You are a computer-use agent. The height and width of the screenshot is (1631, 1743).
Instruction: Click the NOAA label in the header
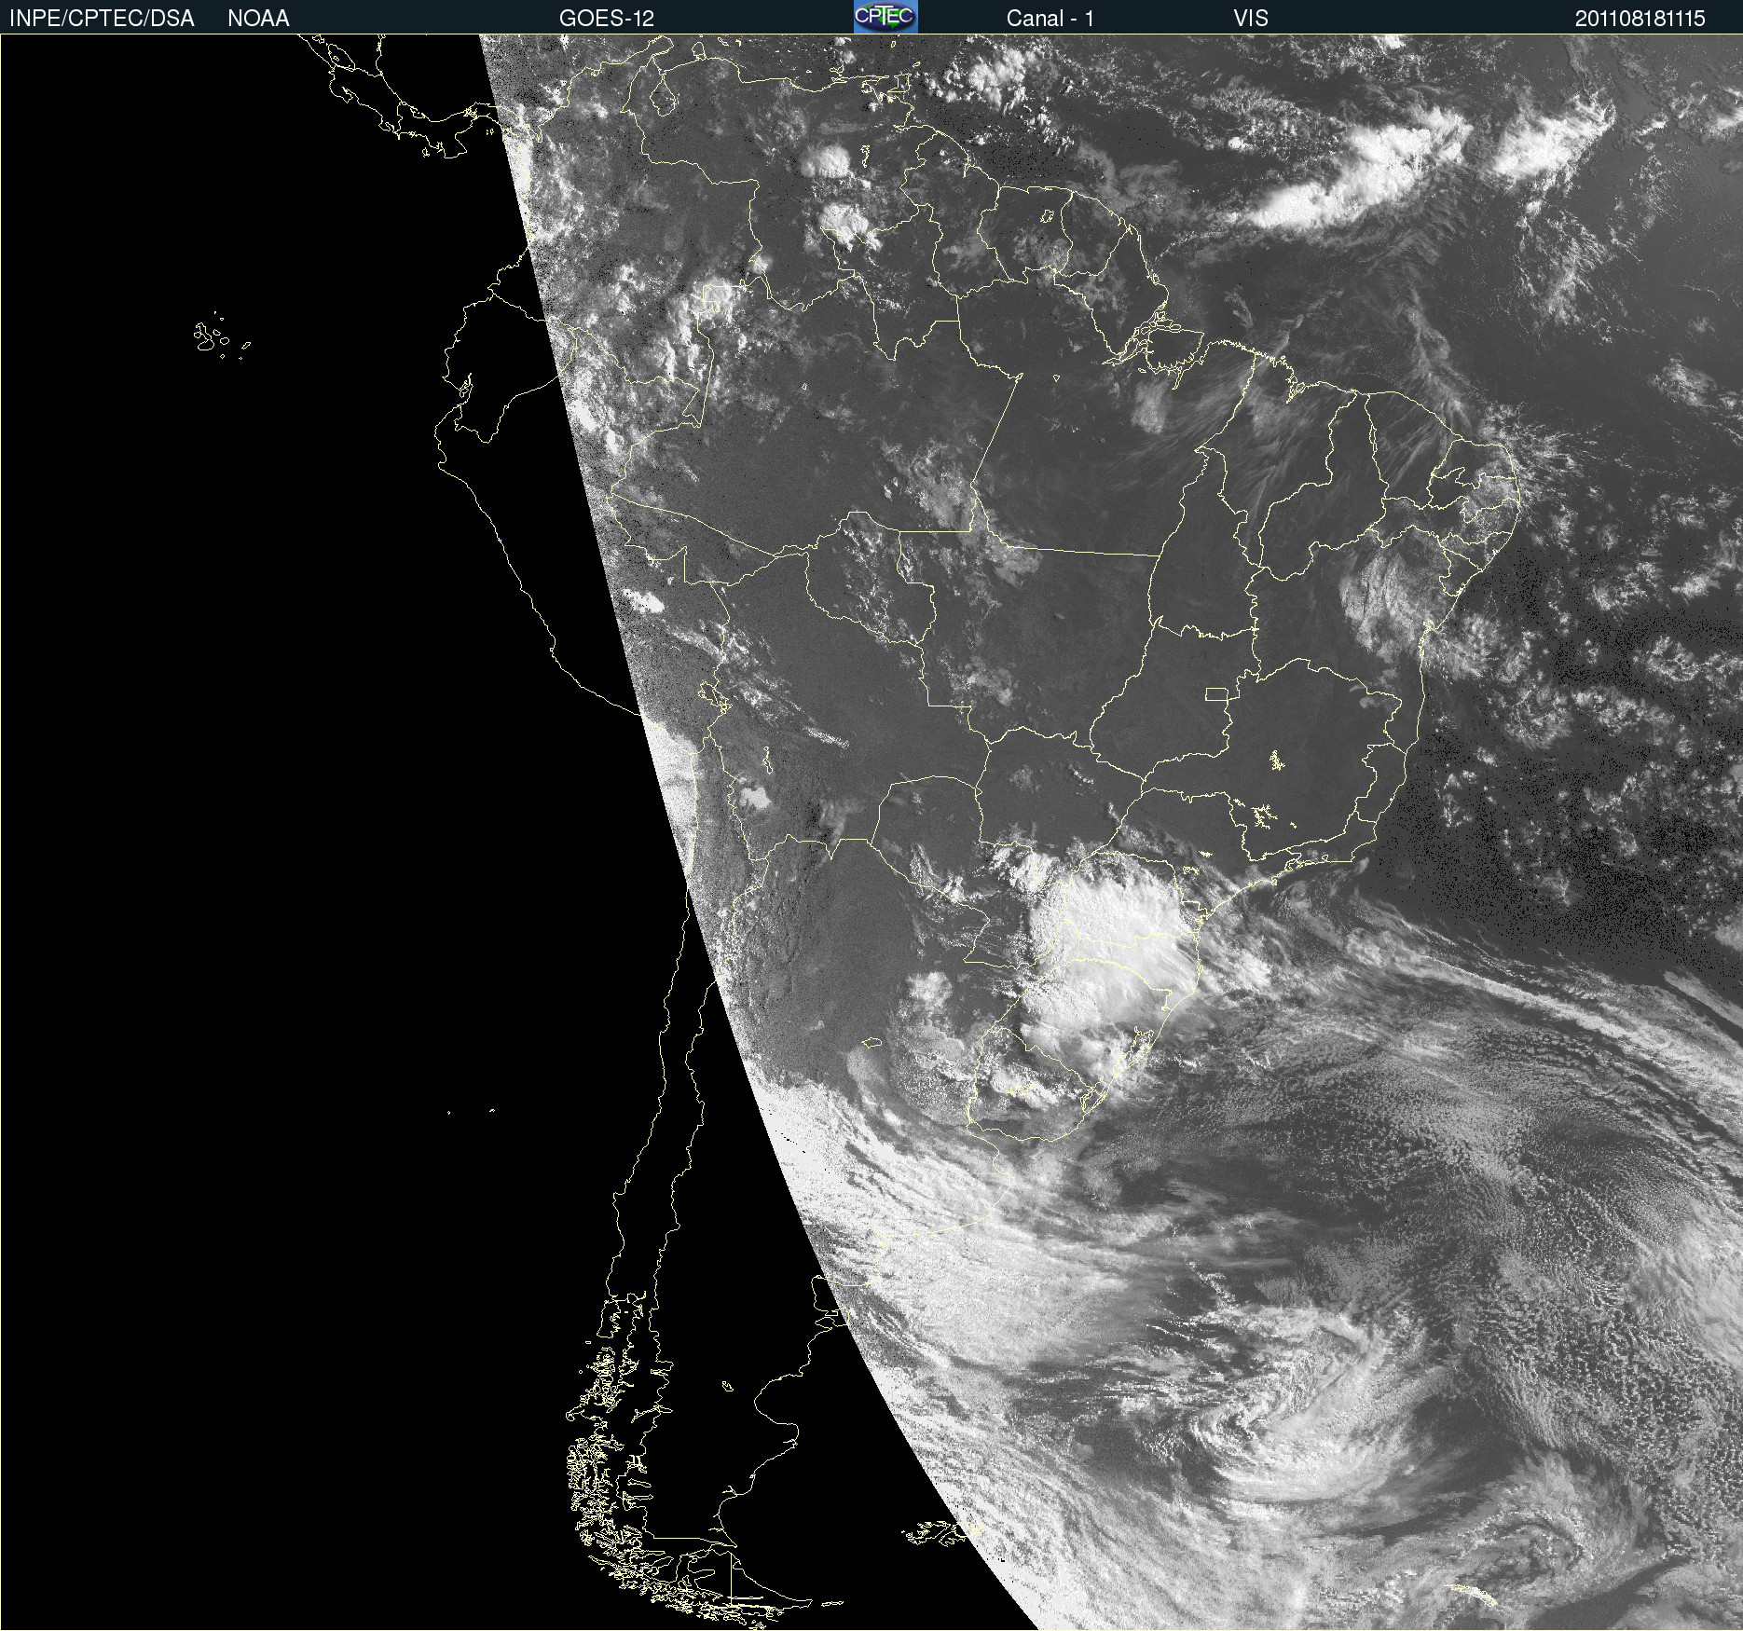click(258, 19)
